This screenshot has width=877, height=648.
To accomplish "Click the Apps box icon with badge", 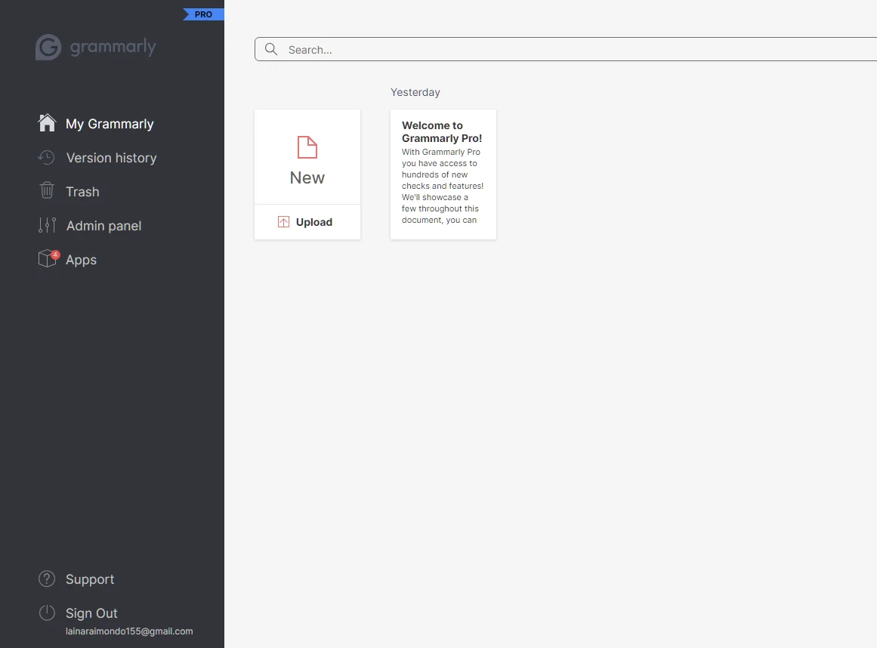I will click(x=48, y=258).
